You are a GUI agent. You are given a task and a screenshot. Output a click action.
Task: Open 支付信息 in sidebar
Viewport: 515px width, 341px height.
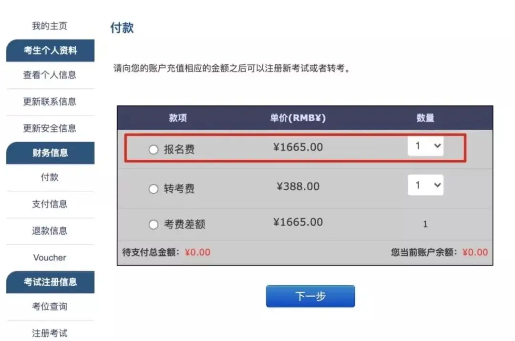pyautogui.click(x=49, y=204)
